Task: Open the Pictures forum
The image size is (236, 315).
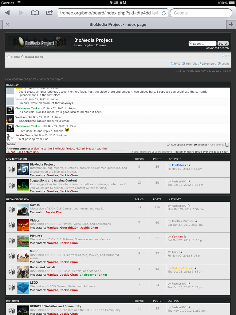Action: (x=36, y=236)
